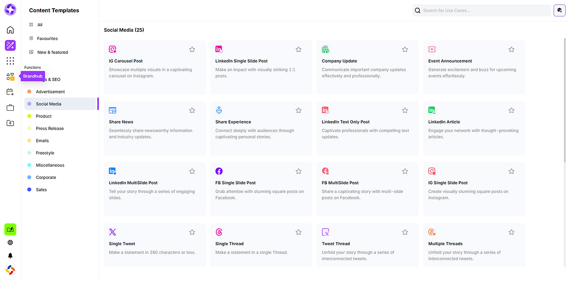
Task: Open the briefcase icon in sidebar
Action: pyautogui.click(x=10, y=108)
